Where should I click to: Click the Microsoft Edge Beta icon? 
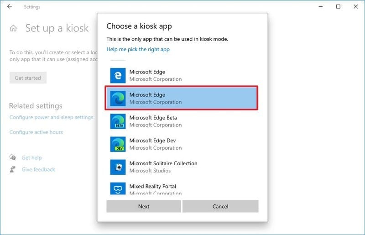[118, 121]
